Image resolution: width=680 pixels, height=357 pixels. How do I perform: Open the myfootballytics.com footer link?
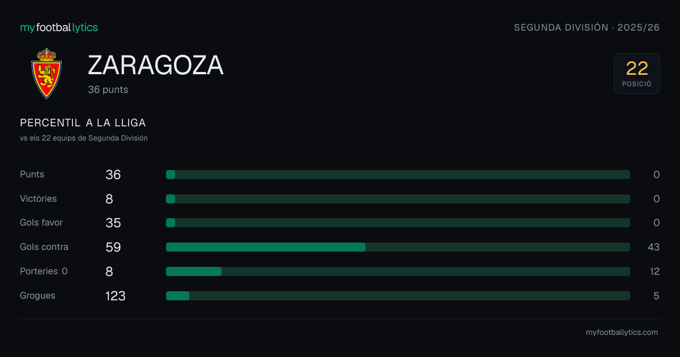622,333
